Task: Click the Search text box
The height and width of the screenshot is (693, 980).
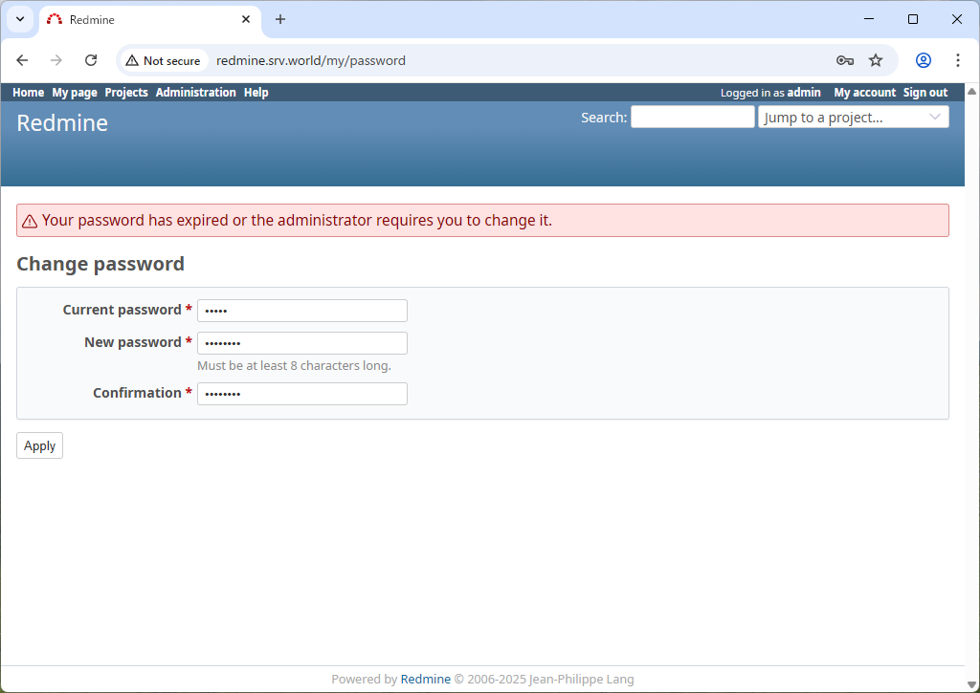Action: (692, 118)
